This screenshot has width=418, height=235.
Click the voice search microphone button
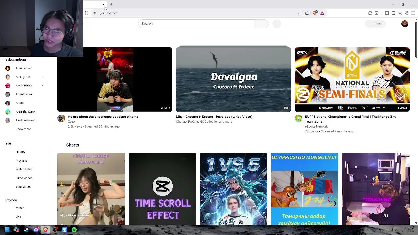277,23
